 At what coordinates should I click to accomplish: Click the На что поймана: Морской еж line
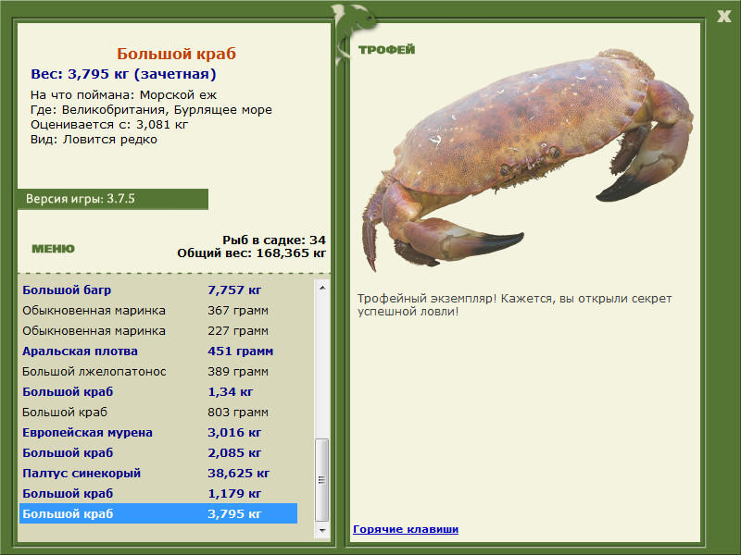tap(123, 95)
